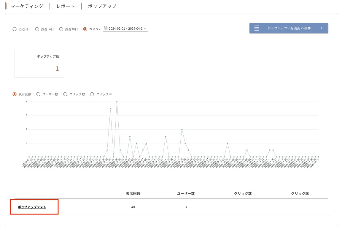Click the chart data point at value 7
Viewport: 342px width, 232px height.
[x=110, y=109]
